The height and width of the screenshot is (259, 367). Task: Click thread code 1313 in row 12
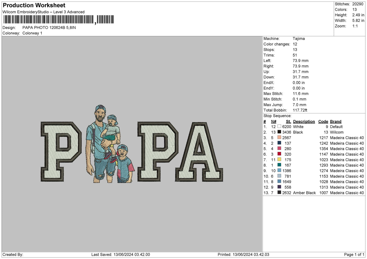(x=324, y=187)
